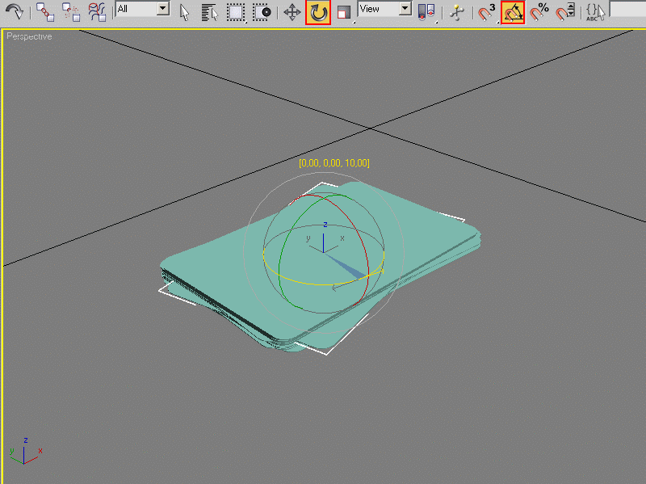Toggle the Percent Snap icon

(x=539, y=12)
